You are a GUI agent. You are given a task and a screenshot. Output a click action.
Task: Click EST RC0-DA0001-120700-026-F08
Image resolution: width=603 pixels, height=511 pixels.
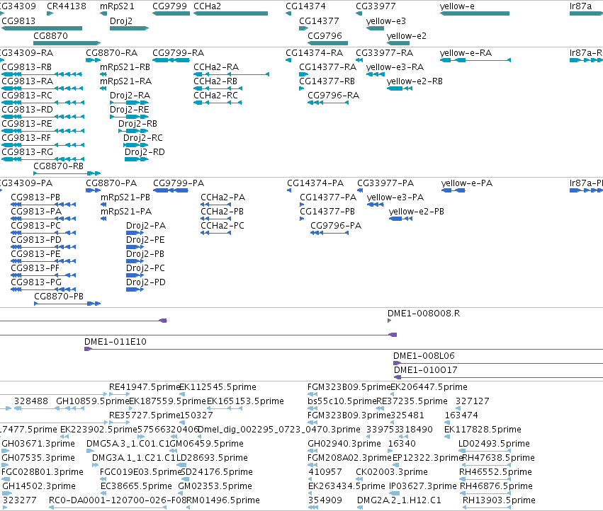[108, 507]
